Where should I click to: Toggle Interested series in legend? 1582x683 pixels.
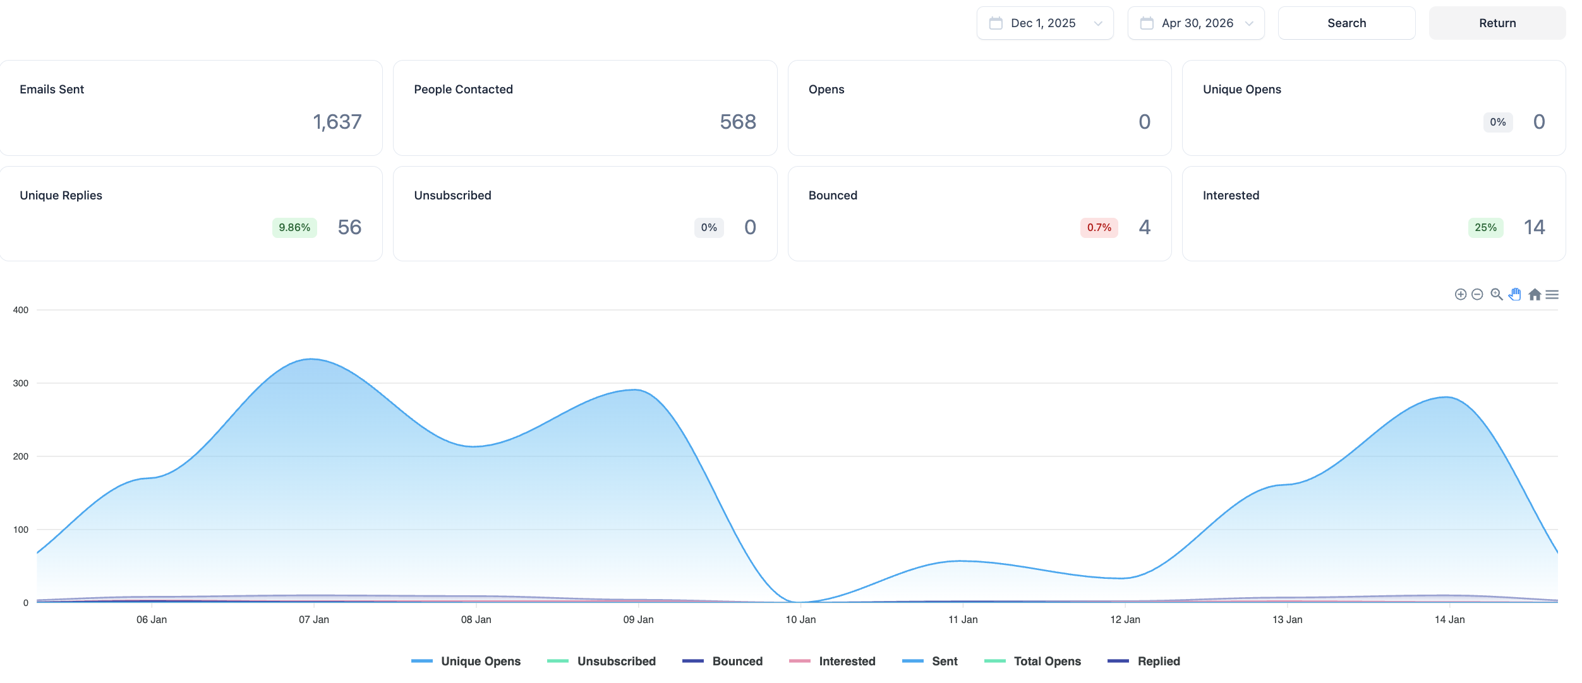click(833, 661)
